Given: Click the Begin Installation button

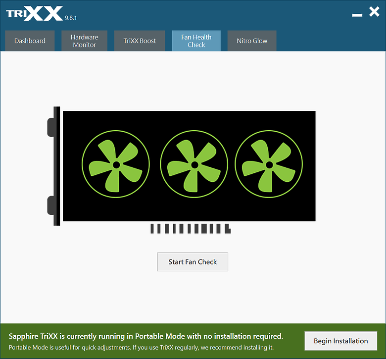Looking at the screenshot, I should tap(340, 341).
